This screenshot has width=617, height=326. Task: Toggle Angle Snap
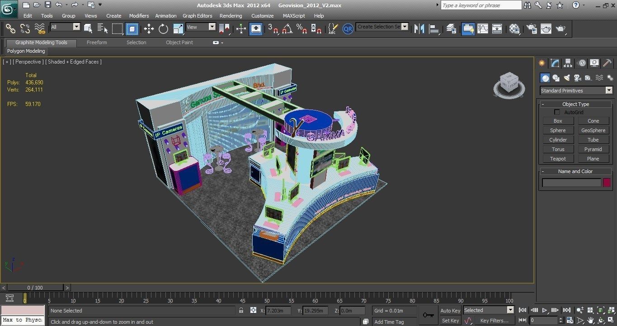pyautogui.click(x=287, y=29)
